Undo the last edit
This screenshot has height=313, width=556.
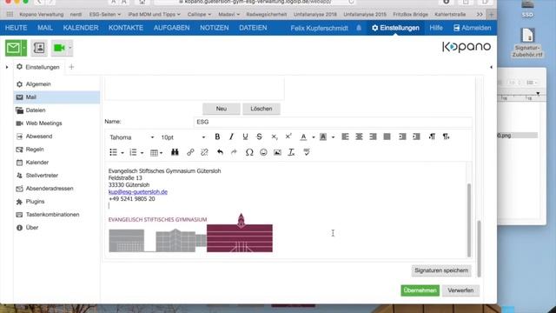pyautogui.click(x=220, y=152)
